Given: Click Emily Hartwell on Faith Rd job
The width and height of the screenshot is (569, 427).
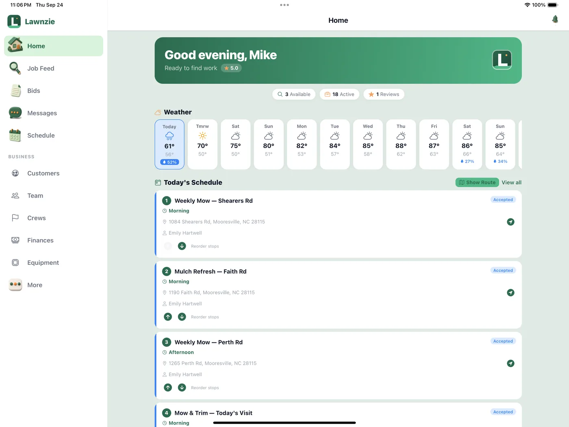Looking at the screenshot, I should 185,304.
